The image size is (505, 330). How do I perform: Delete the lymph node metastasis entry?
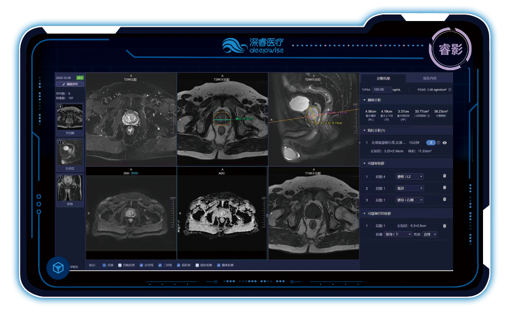444,226
